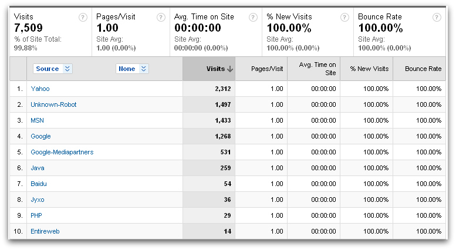This screenshot has height=250, width=456.
Task: Open Google-Mediapartners source link
Action: click(x=62, y=152)
